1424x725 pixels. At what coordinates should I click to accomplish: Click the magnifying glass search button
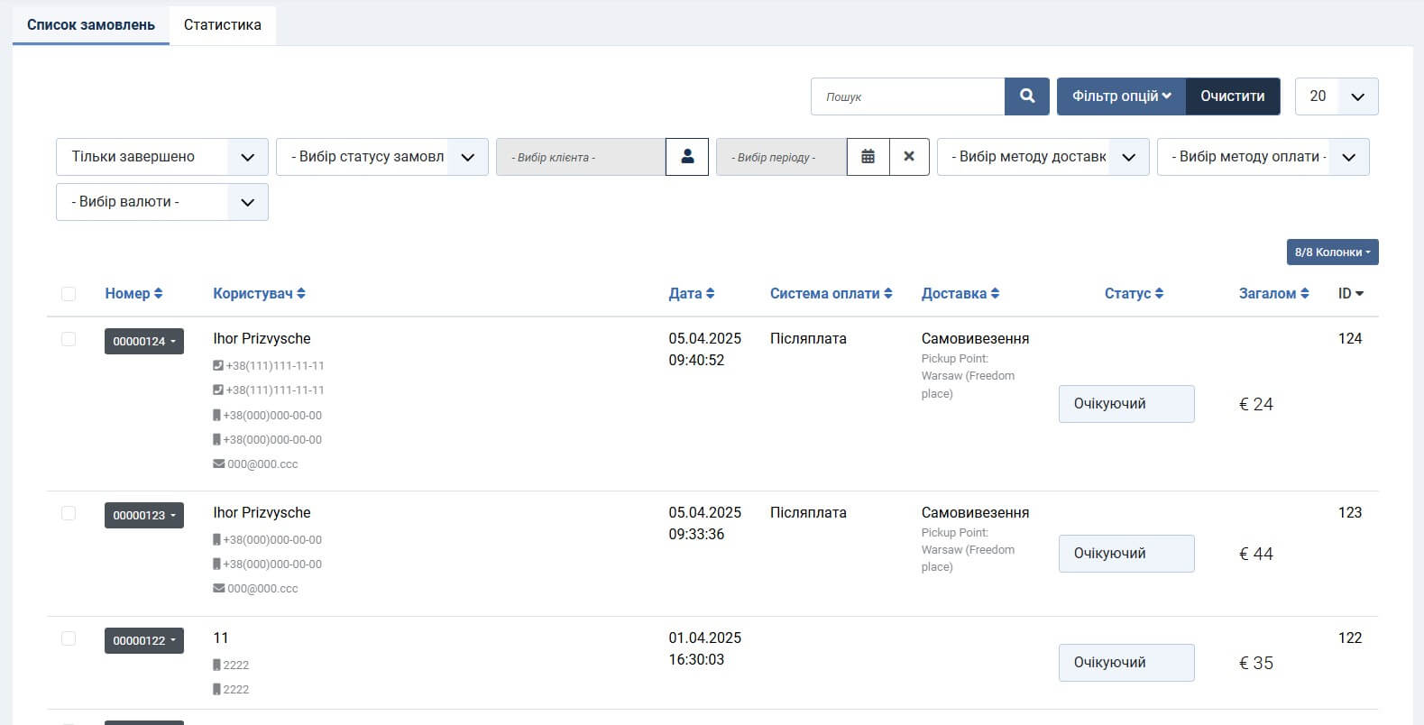pyautogui.click(x=1026, y=96)
